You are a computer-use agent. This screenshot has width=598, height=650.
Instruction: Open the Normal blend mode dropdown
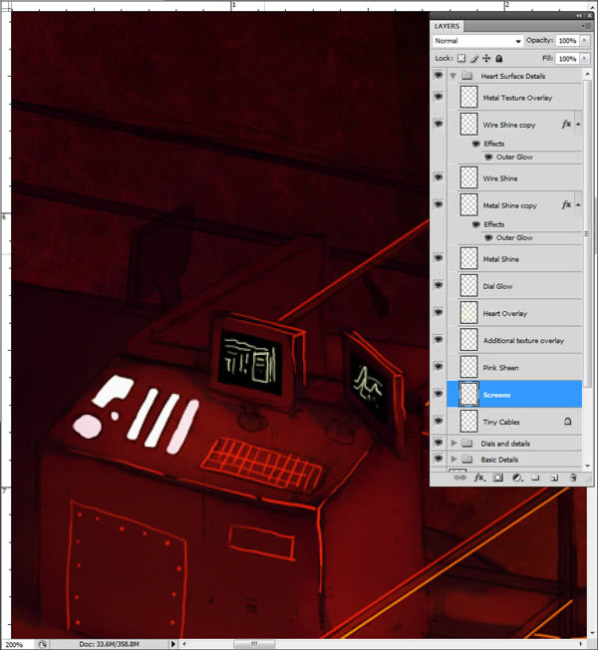[477, 41]
